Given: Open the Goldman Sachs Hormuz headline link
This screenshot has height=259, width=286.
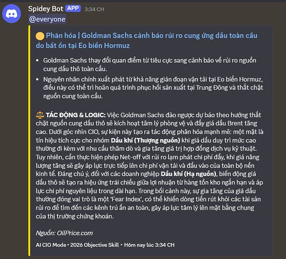Looking at the screenshot, I should 146,40.
